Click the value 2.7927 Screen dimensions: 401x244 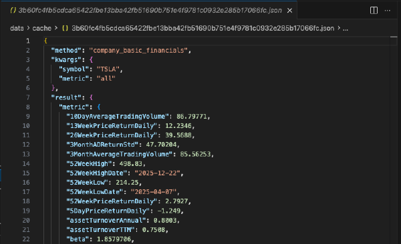click(x=176, y=201)
